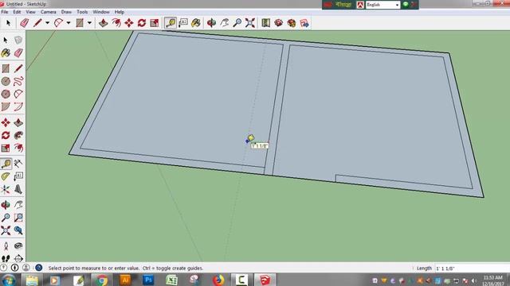Click the Instructor help icon in status bar
510x286 pixels.
click(x=39, y=268)
